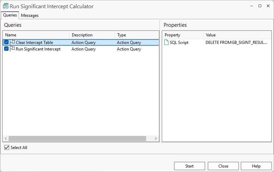Uncheck the Run Significant Intercept checkbox
Viewport: 274px width, 172px height.
point(6,49)
